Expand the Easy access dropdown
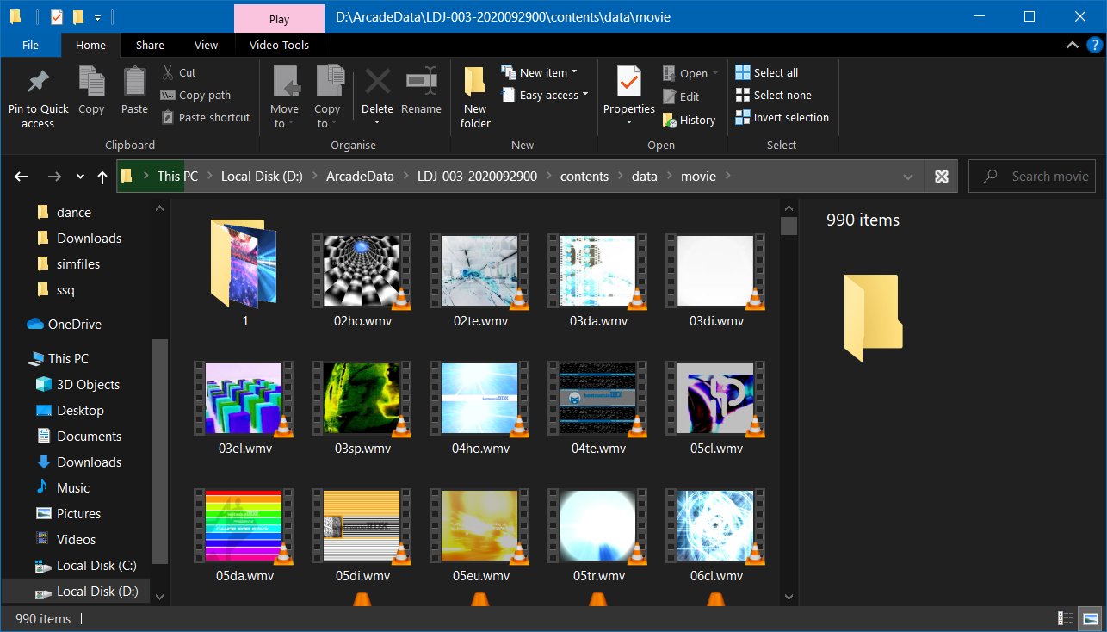Viewport: 1107px width, 632px height. click(x=585, y=96)
